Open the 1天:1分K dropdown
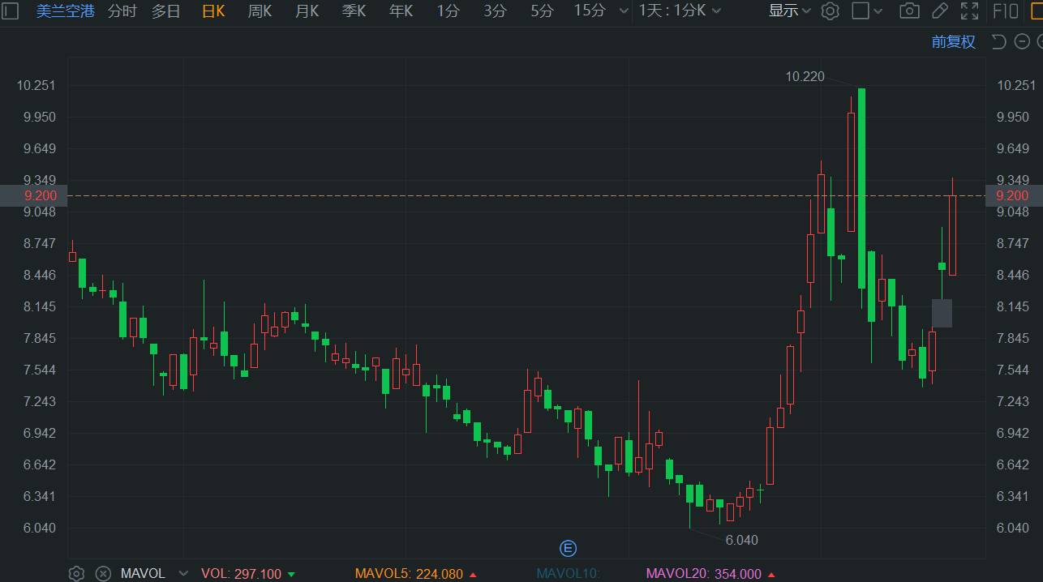Screen dimensions: 1043x582 [680, 11]
